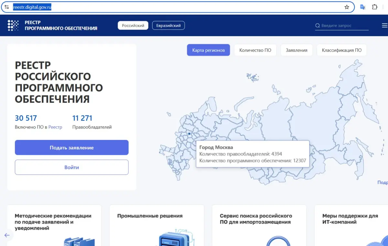Click the magnifier illustration in search service card
The width and height of the screenshot is (388, 246).
point(279,241)
